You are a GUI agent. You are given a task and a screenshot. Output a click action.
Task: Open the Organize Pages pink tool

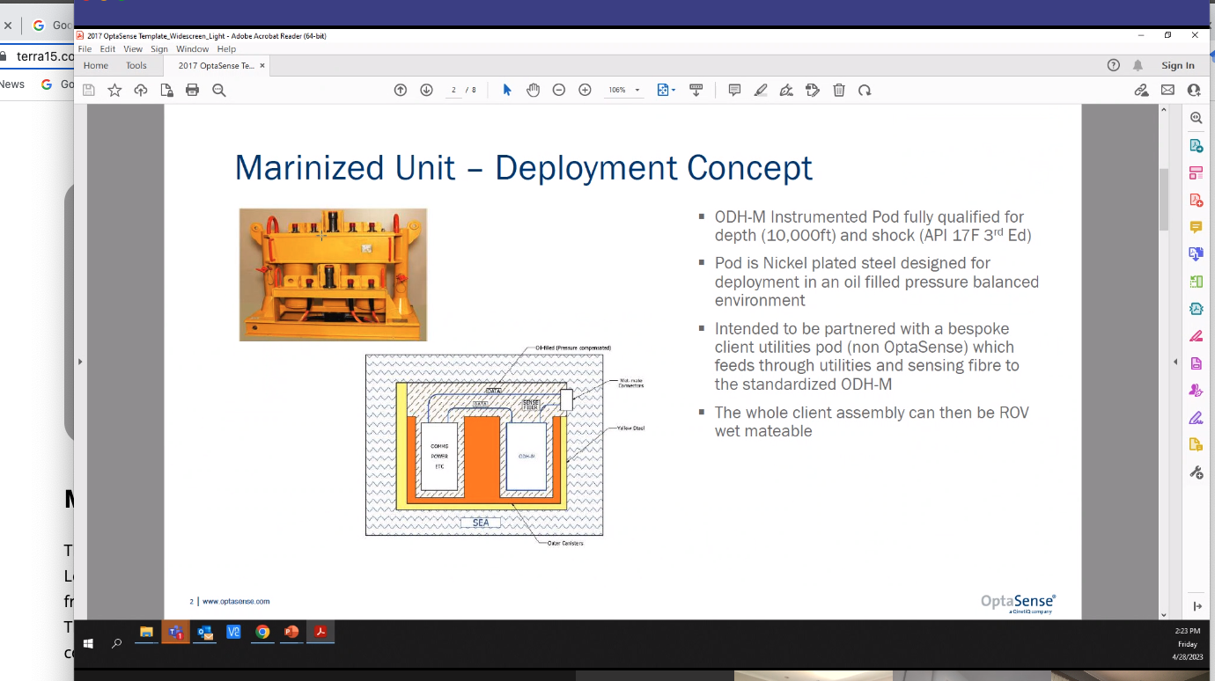point(1196,172)
